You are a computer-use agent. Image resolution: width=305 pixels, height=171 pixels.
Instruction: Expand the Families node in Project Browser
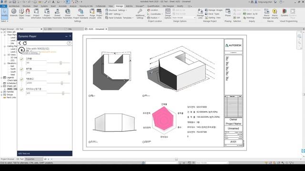(2, 92)
